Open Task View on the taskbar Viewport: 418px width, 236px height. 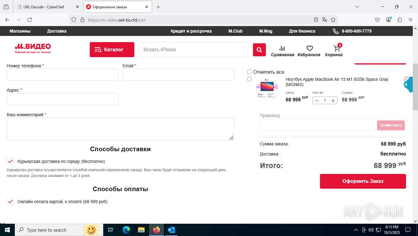click(x=111, y=230)
